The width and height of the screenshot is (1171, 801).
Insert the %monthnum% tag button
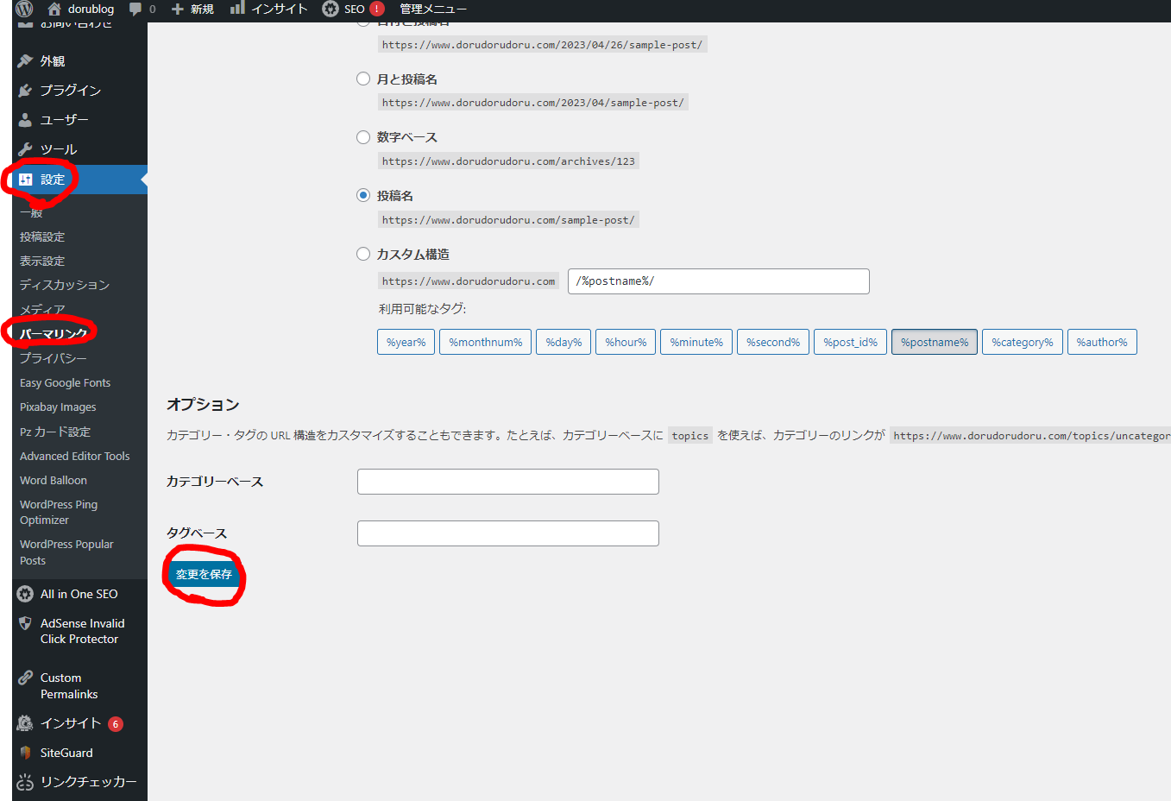click(x=485, y=342)
